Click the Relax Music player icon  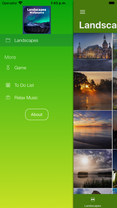click(x=8, y=98)
